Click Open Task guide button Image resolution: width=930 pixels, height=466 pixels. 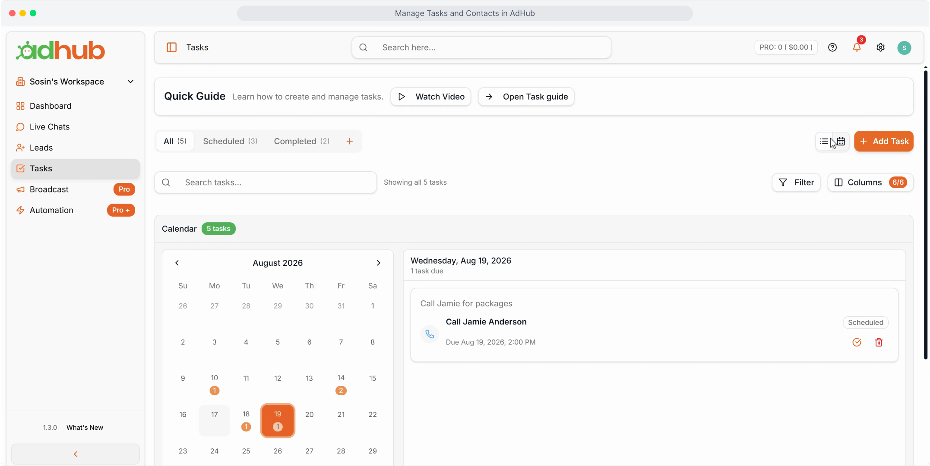[526, 97]
